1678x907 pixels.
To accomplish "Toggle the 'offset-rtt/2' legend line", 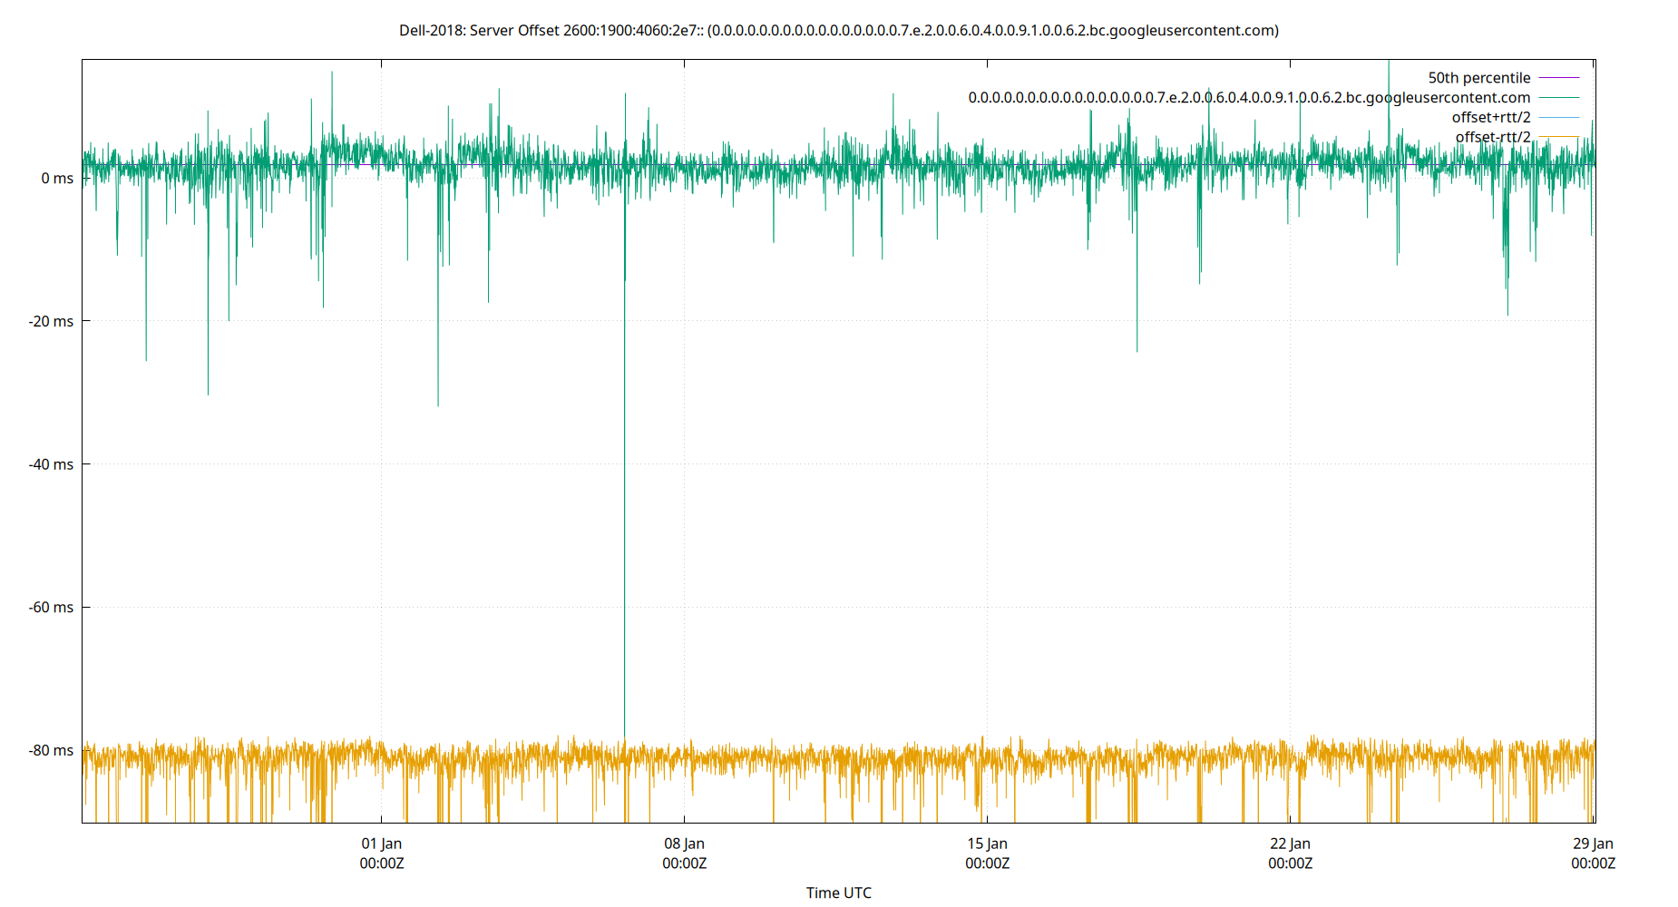I will (x=1492, y=136).
